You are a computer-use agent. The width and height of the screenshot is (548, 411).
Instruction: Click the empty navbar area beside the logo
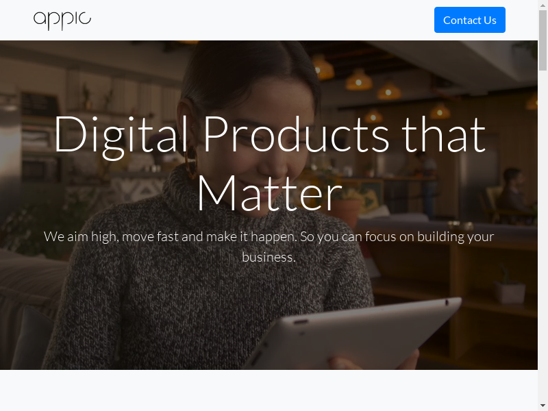pyautogui.click(x=260, y=20)
